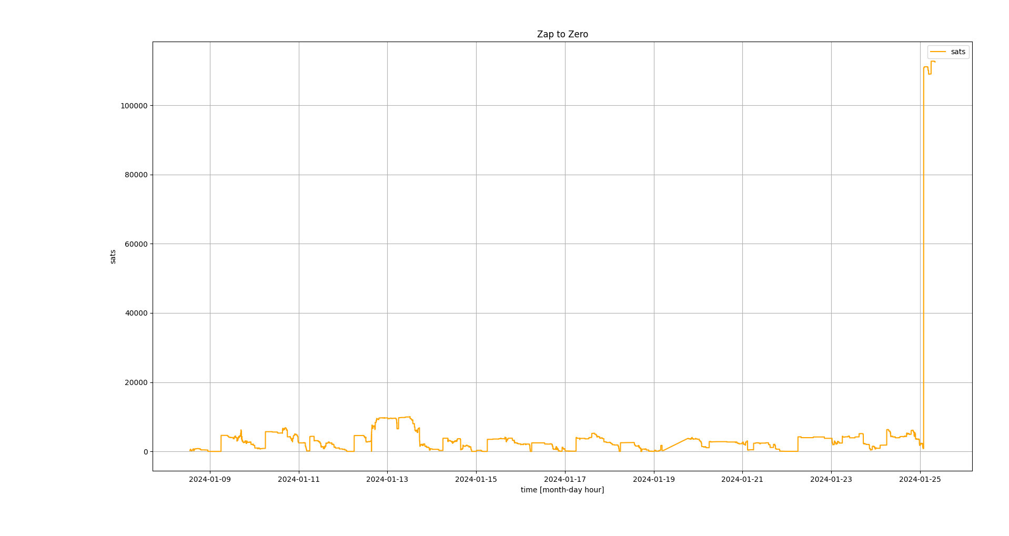Select the 2024-01-13 date tick label
Screen dimensions: 1009x536
[x=387, y=479]
